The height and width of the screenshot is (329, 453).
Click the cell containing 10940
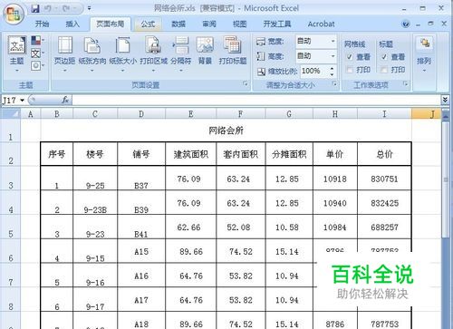335,203
